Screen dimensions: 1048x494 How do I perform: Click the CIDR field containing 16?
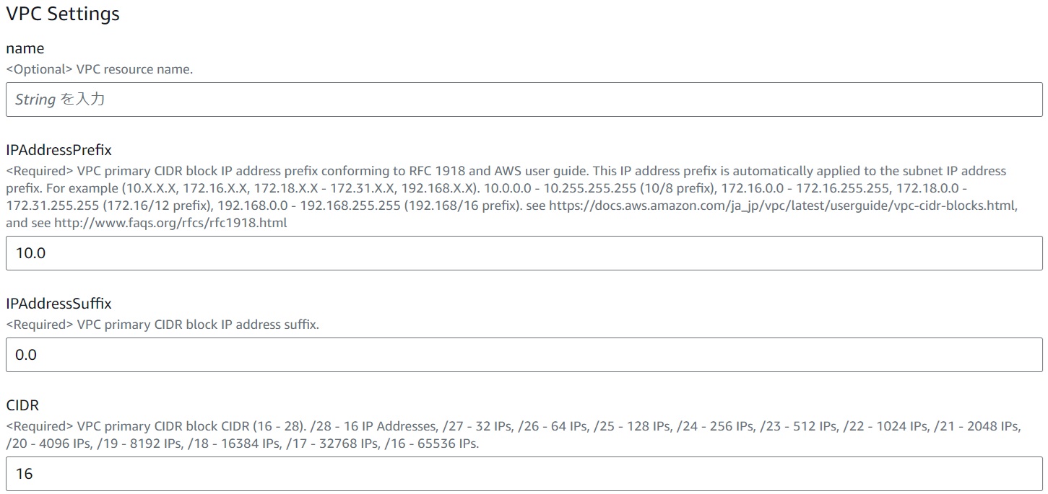point(524,474)
